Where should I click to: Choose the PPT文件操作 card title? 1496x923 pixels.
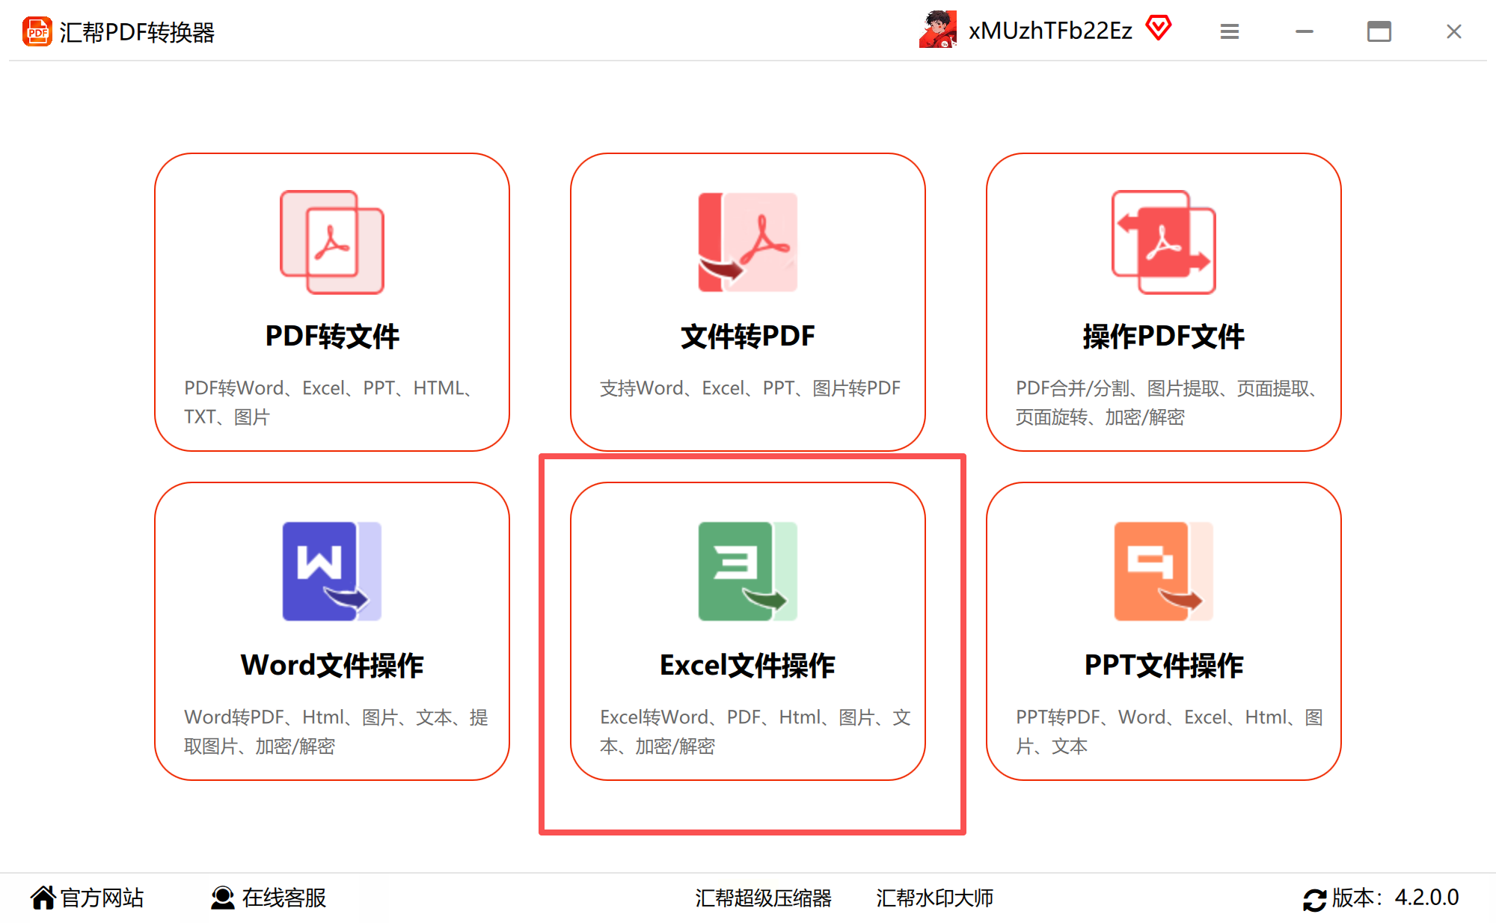pos(1163,665)
